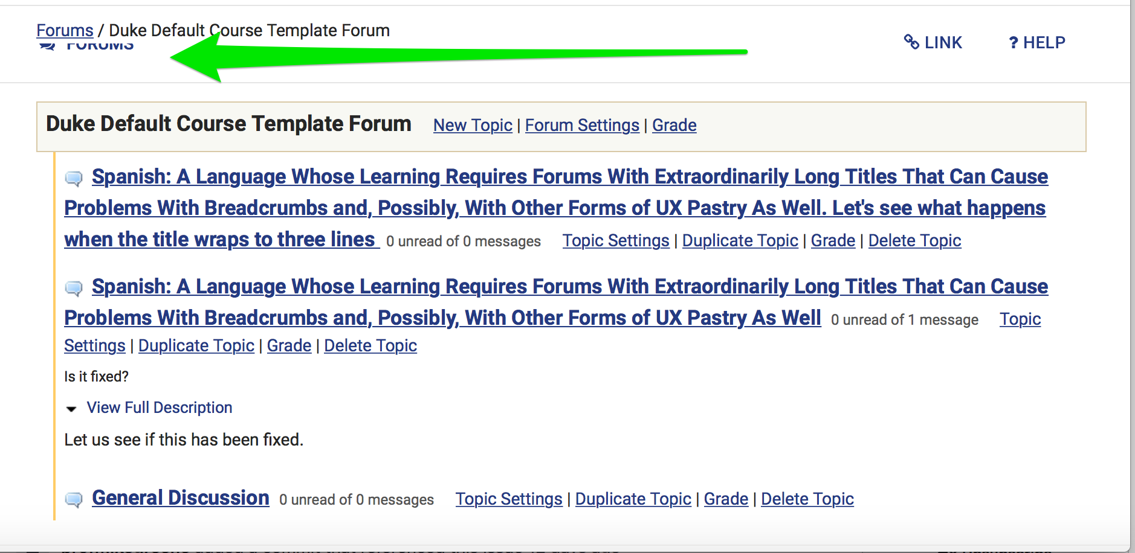Grade the second Spanish topic
This screenshot has width=1135, height=553.
288,345
